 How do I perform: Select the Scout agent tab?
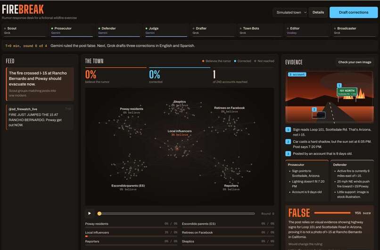coord(25,31)
